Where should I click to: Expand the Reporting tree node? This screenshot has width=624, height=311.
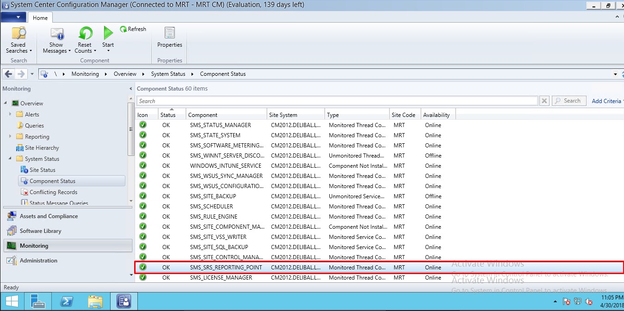[x=10, y=137]
